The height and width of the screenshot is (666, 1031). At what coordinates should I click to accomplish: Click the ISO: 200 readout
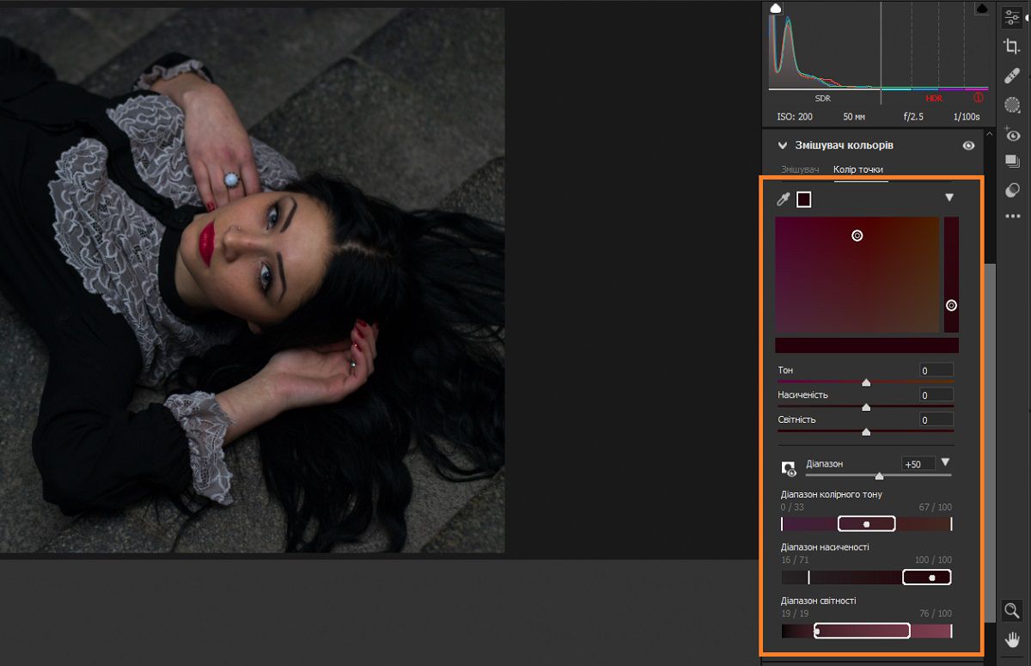(794, 116)
